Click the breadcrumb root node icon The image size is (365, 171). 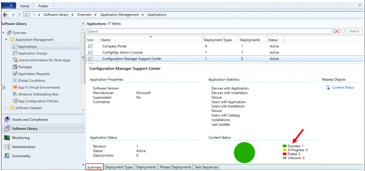point(27,15)
